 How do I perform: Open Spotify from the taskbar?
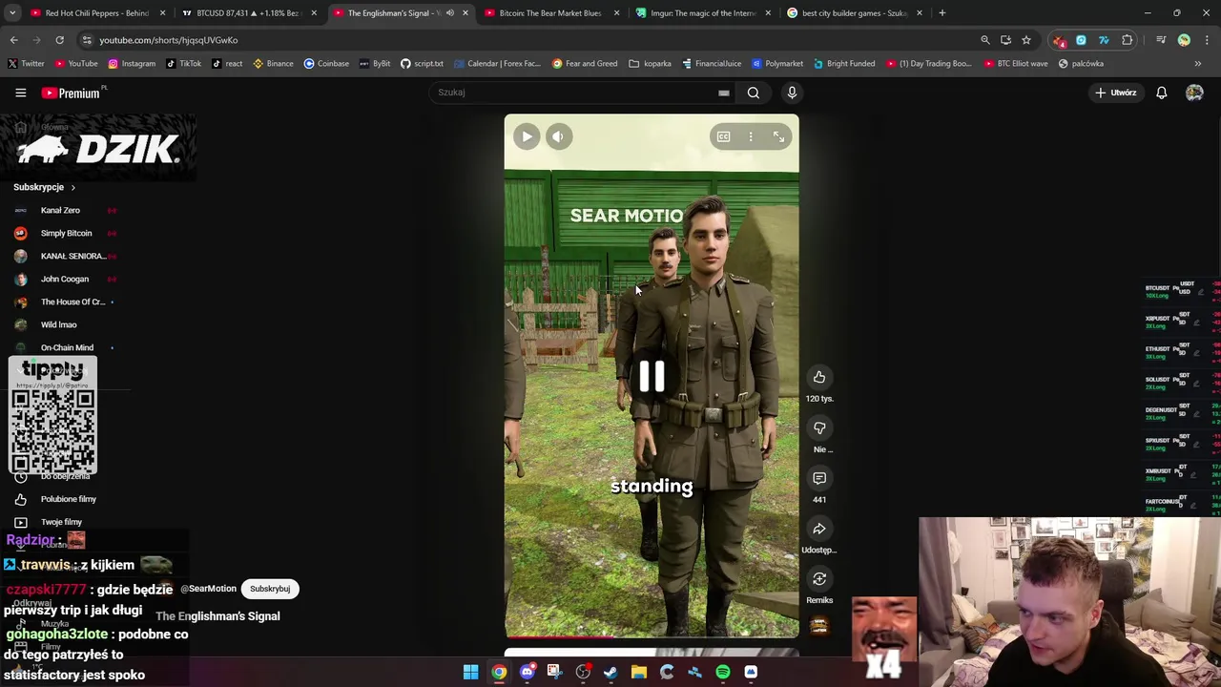coord(723,672)
